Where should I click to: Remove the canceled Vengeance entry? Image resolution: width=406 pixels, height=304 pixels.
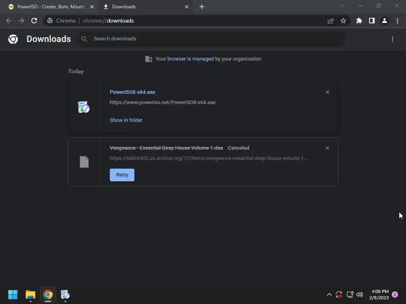point(327,148)
